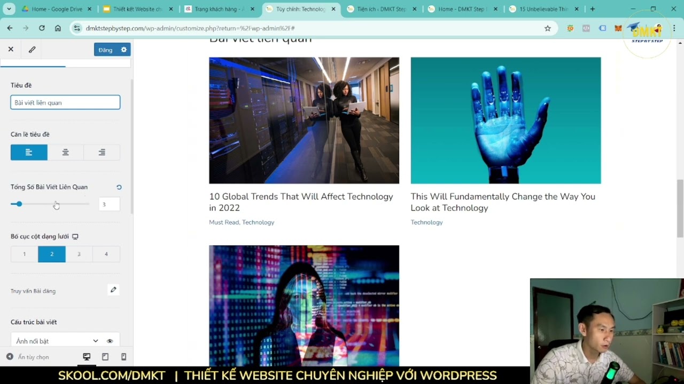Click Ẩn tùy chọn hide controls

coord(28,357)
